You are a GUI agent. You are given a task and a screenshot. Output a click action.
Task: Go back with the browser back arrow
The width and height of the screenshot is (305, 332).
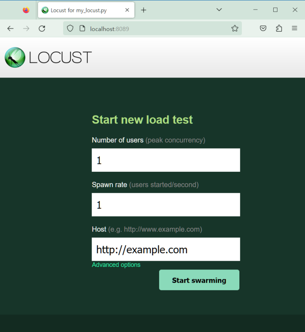coord(10,28)
